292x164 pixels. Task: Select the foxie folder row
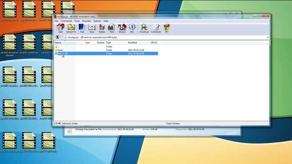(106, 50)
